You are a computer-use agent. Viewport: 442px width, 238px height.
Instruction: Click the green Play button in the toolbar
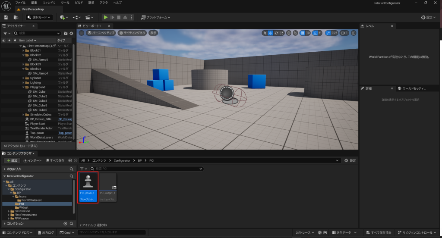pos(105,17)
